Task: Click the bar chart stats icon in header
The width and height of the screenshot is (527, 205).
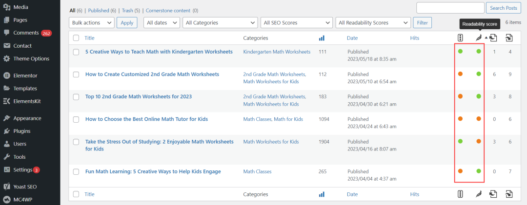Action: (322, 38)
